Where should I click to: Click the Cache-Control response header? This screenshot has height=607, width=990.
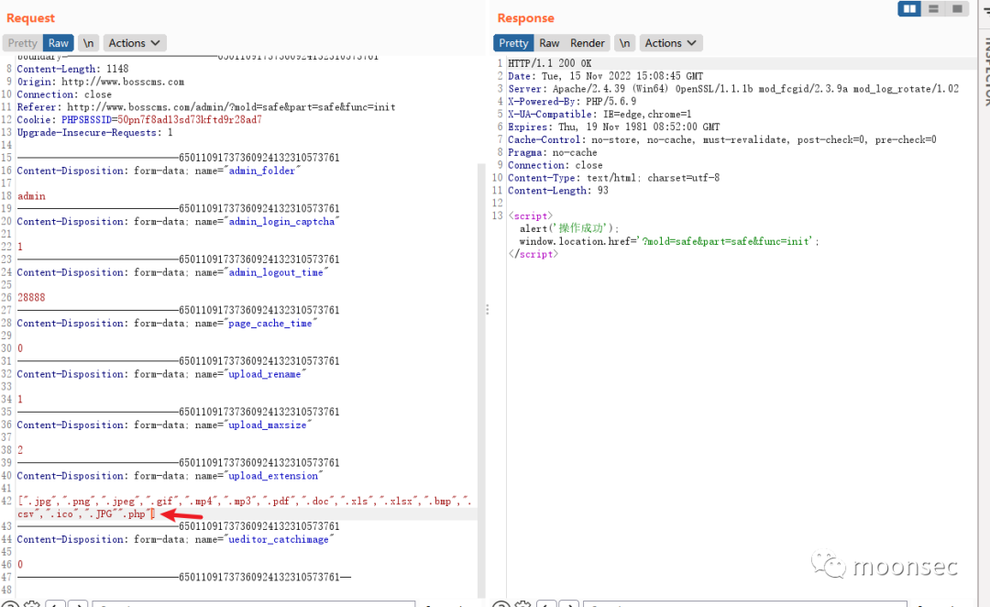coord(722,139)
